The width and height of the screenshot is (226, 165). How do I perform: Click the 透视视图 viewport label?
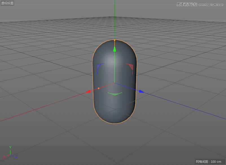7,3
